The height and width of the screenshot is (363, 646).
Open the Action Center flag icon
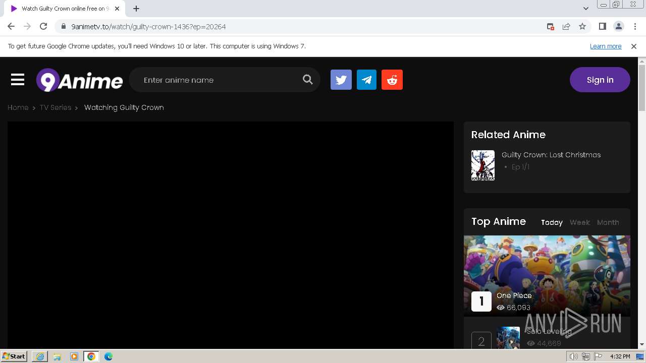598,356
